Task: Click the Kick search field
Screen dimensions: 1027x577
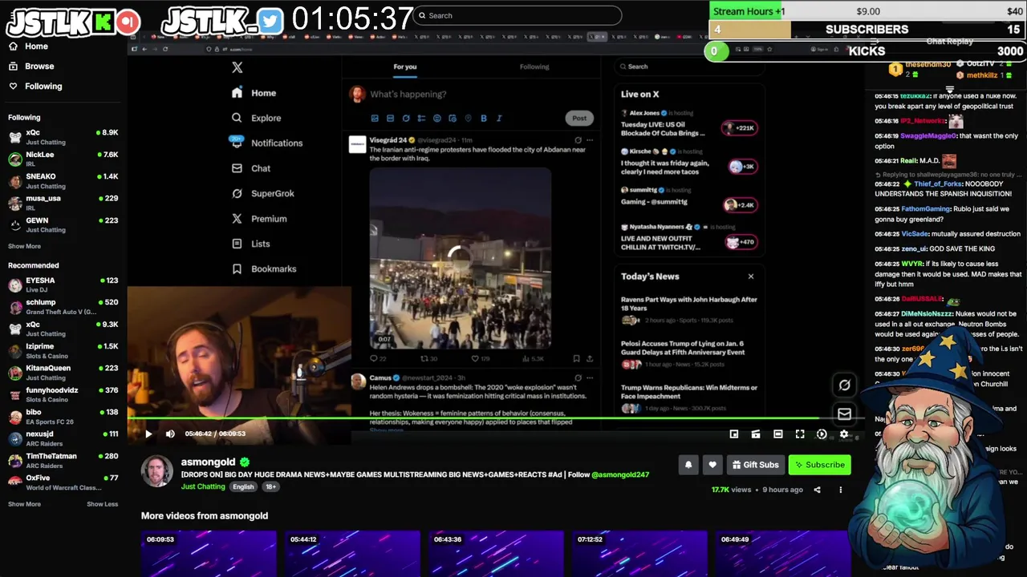Action: point(518,15)
